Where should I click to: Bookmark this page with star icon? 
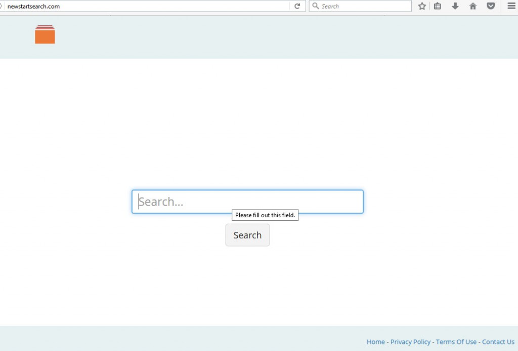coord(422,6)
